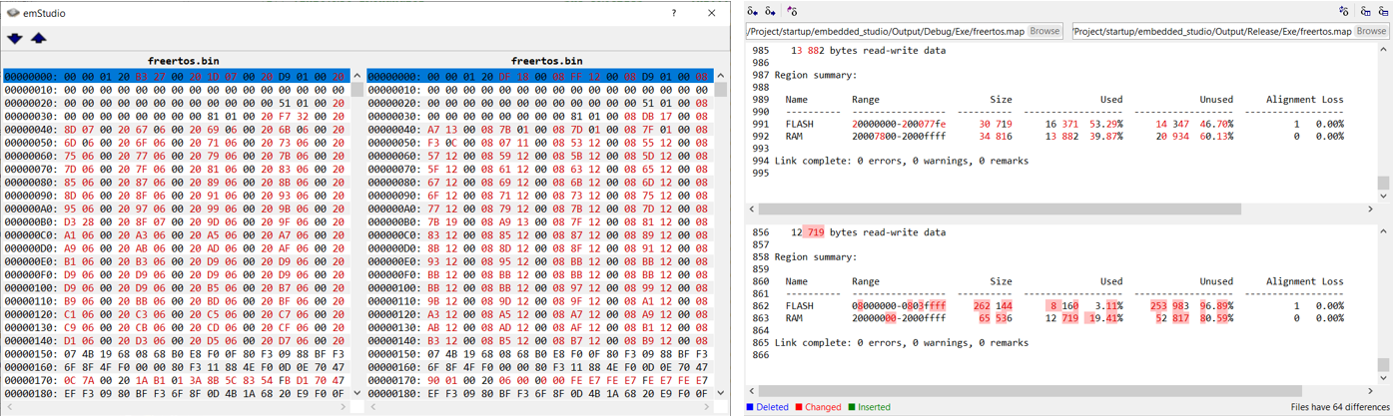The width and height of the screenshot is (1397, 416).
Task: Click the up arrow of the lower map pane scrollbar
Action: [x=1383, y=231]
